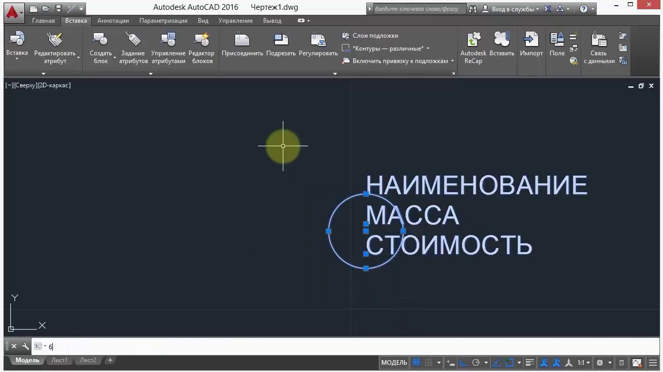Expand the Создать блок dropdown arrow
The image size is (663, 372).
(x=114, y=57)
